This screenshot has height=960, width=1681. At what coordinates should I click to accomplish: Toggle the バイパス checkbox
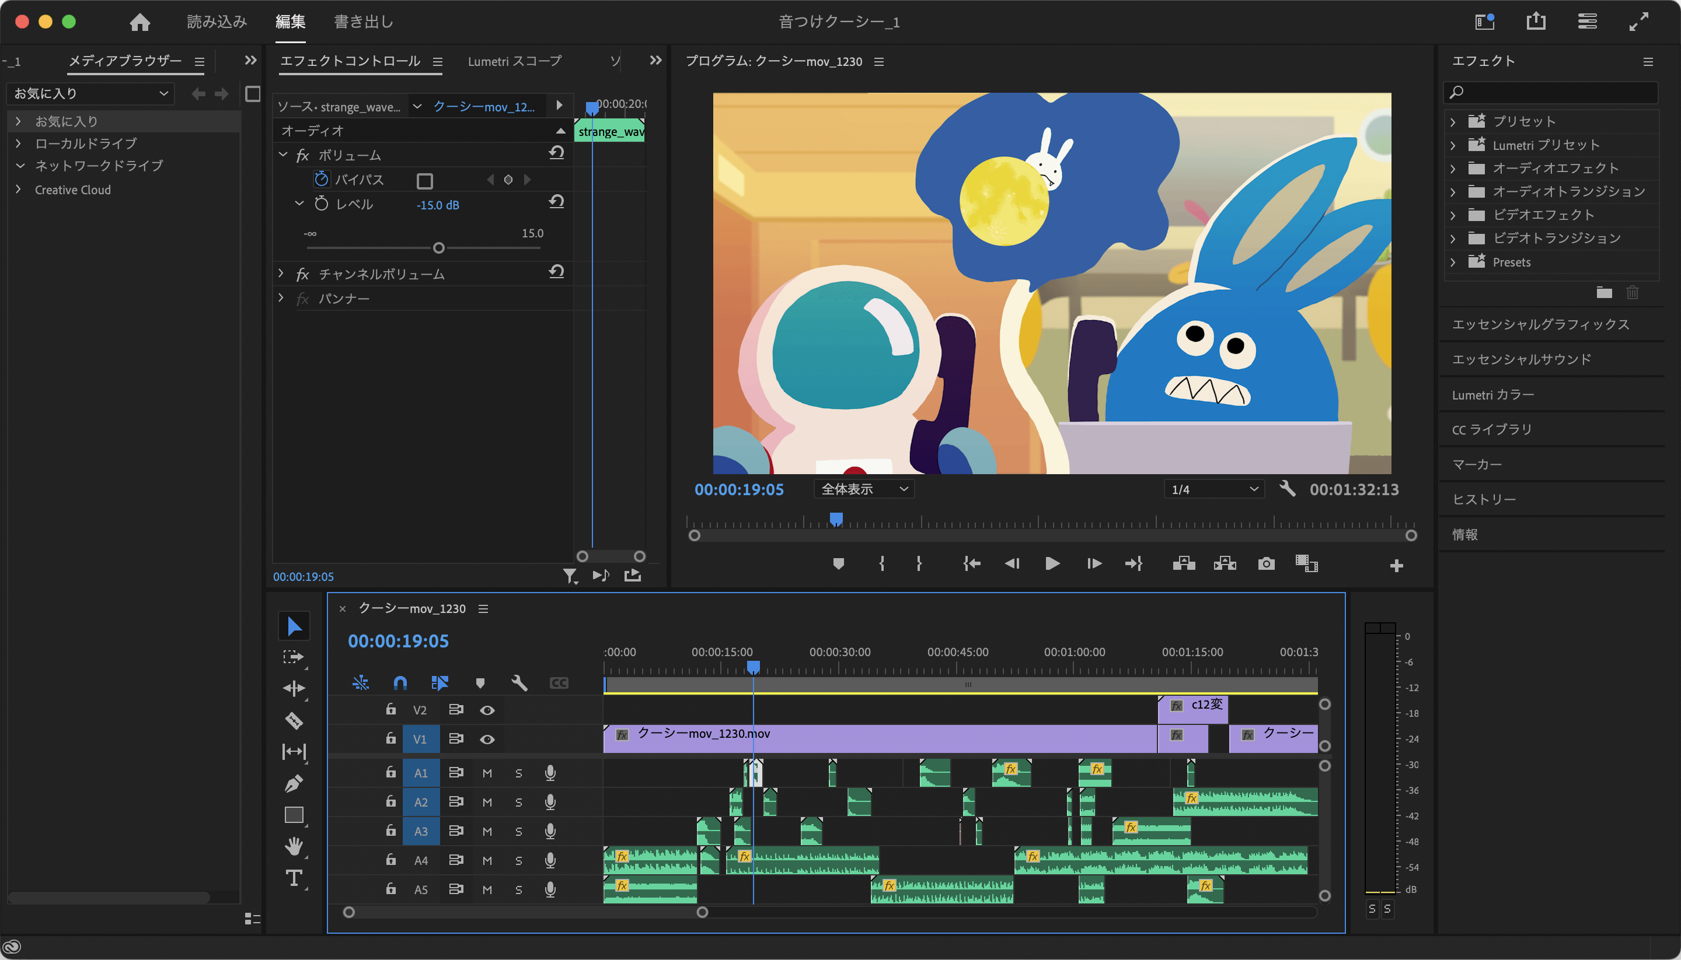(x=425, y=180)
